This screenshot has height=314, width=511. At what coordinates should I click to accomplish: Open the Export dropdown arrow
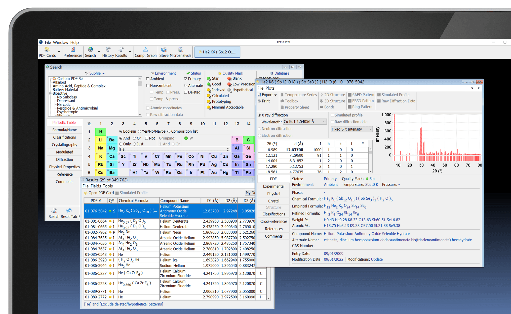[x=276, y=95]
